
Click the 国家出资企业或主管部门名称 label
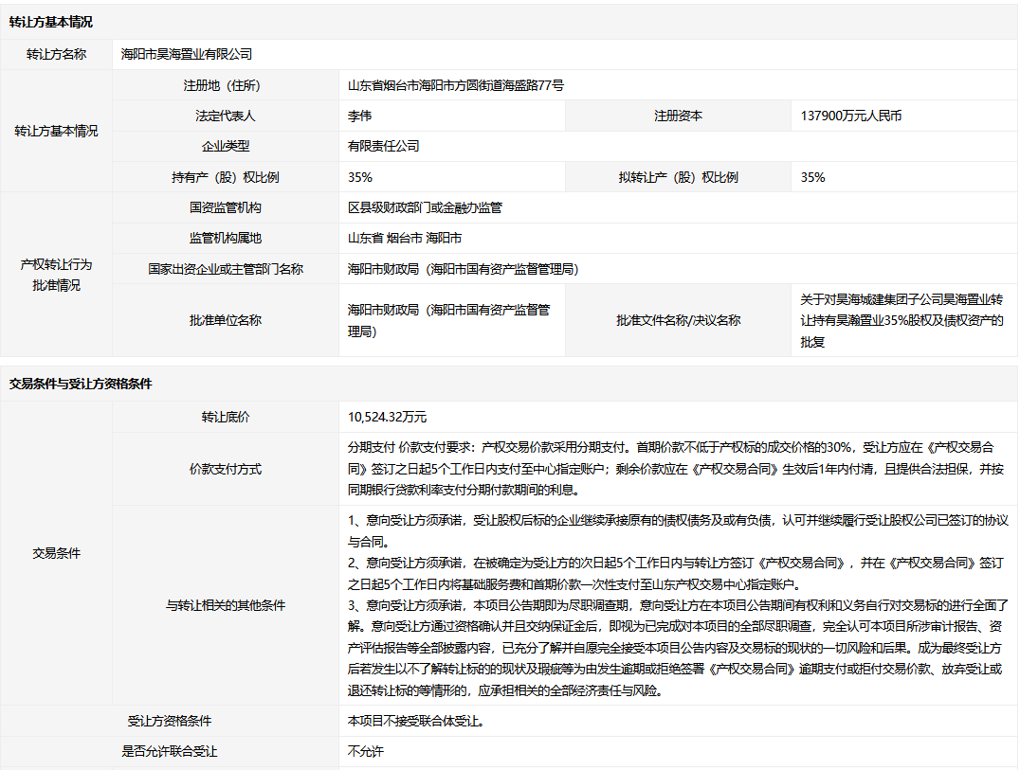(x=225, y=269)
